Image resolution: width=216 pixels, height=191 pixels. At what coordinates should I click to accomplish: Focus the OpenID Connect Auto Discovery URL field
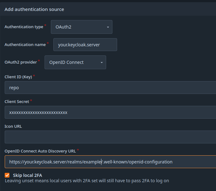(110, 162)
